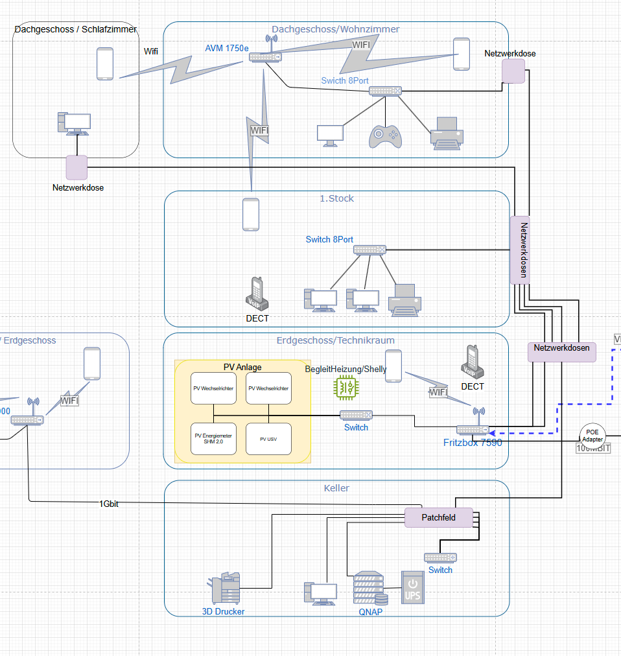Click the WIFI label near Fritzbox
This screenshot has width=621, height=656.
pos(438,392)
